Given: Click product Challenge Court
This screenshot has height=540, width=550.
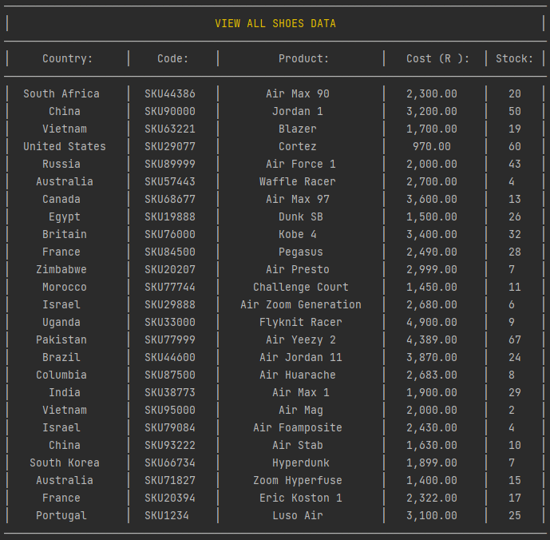Looking at the screenshot, I should point(301,287).
